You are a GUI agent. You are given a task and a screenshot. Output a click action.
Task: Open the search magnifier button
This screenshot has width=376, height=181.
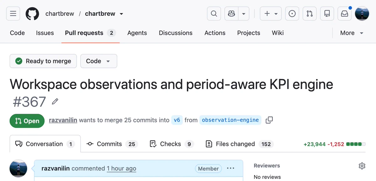pos(214,14)
